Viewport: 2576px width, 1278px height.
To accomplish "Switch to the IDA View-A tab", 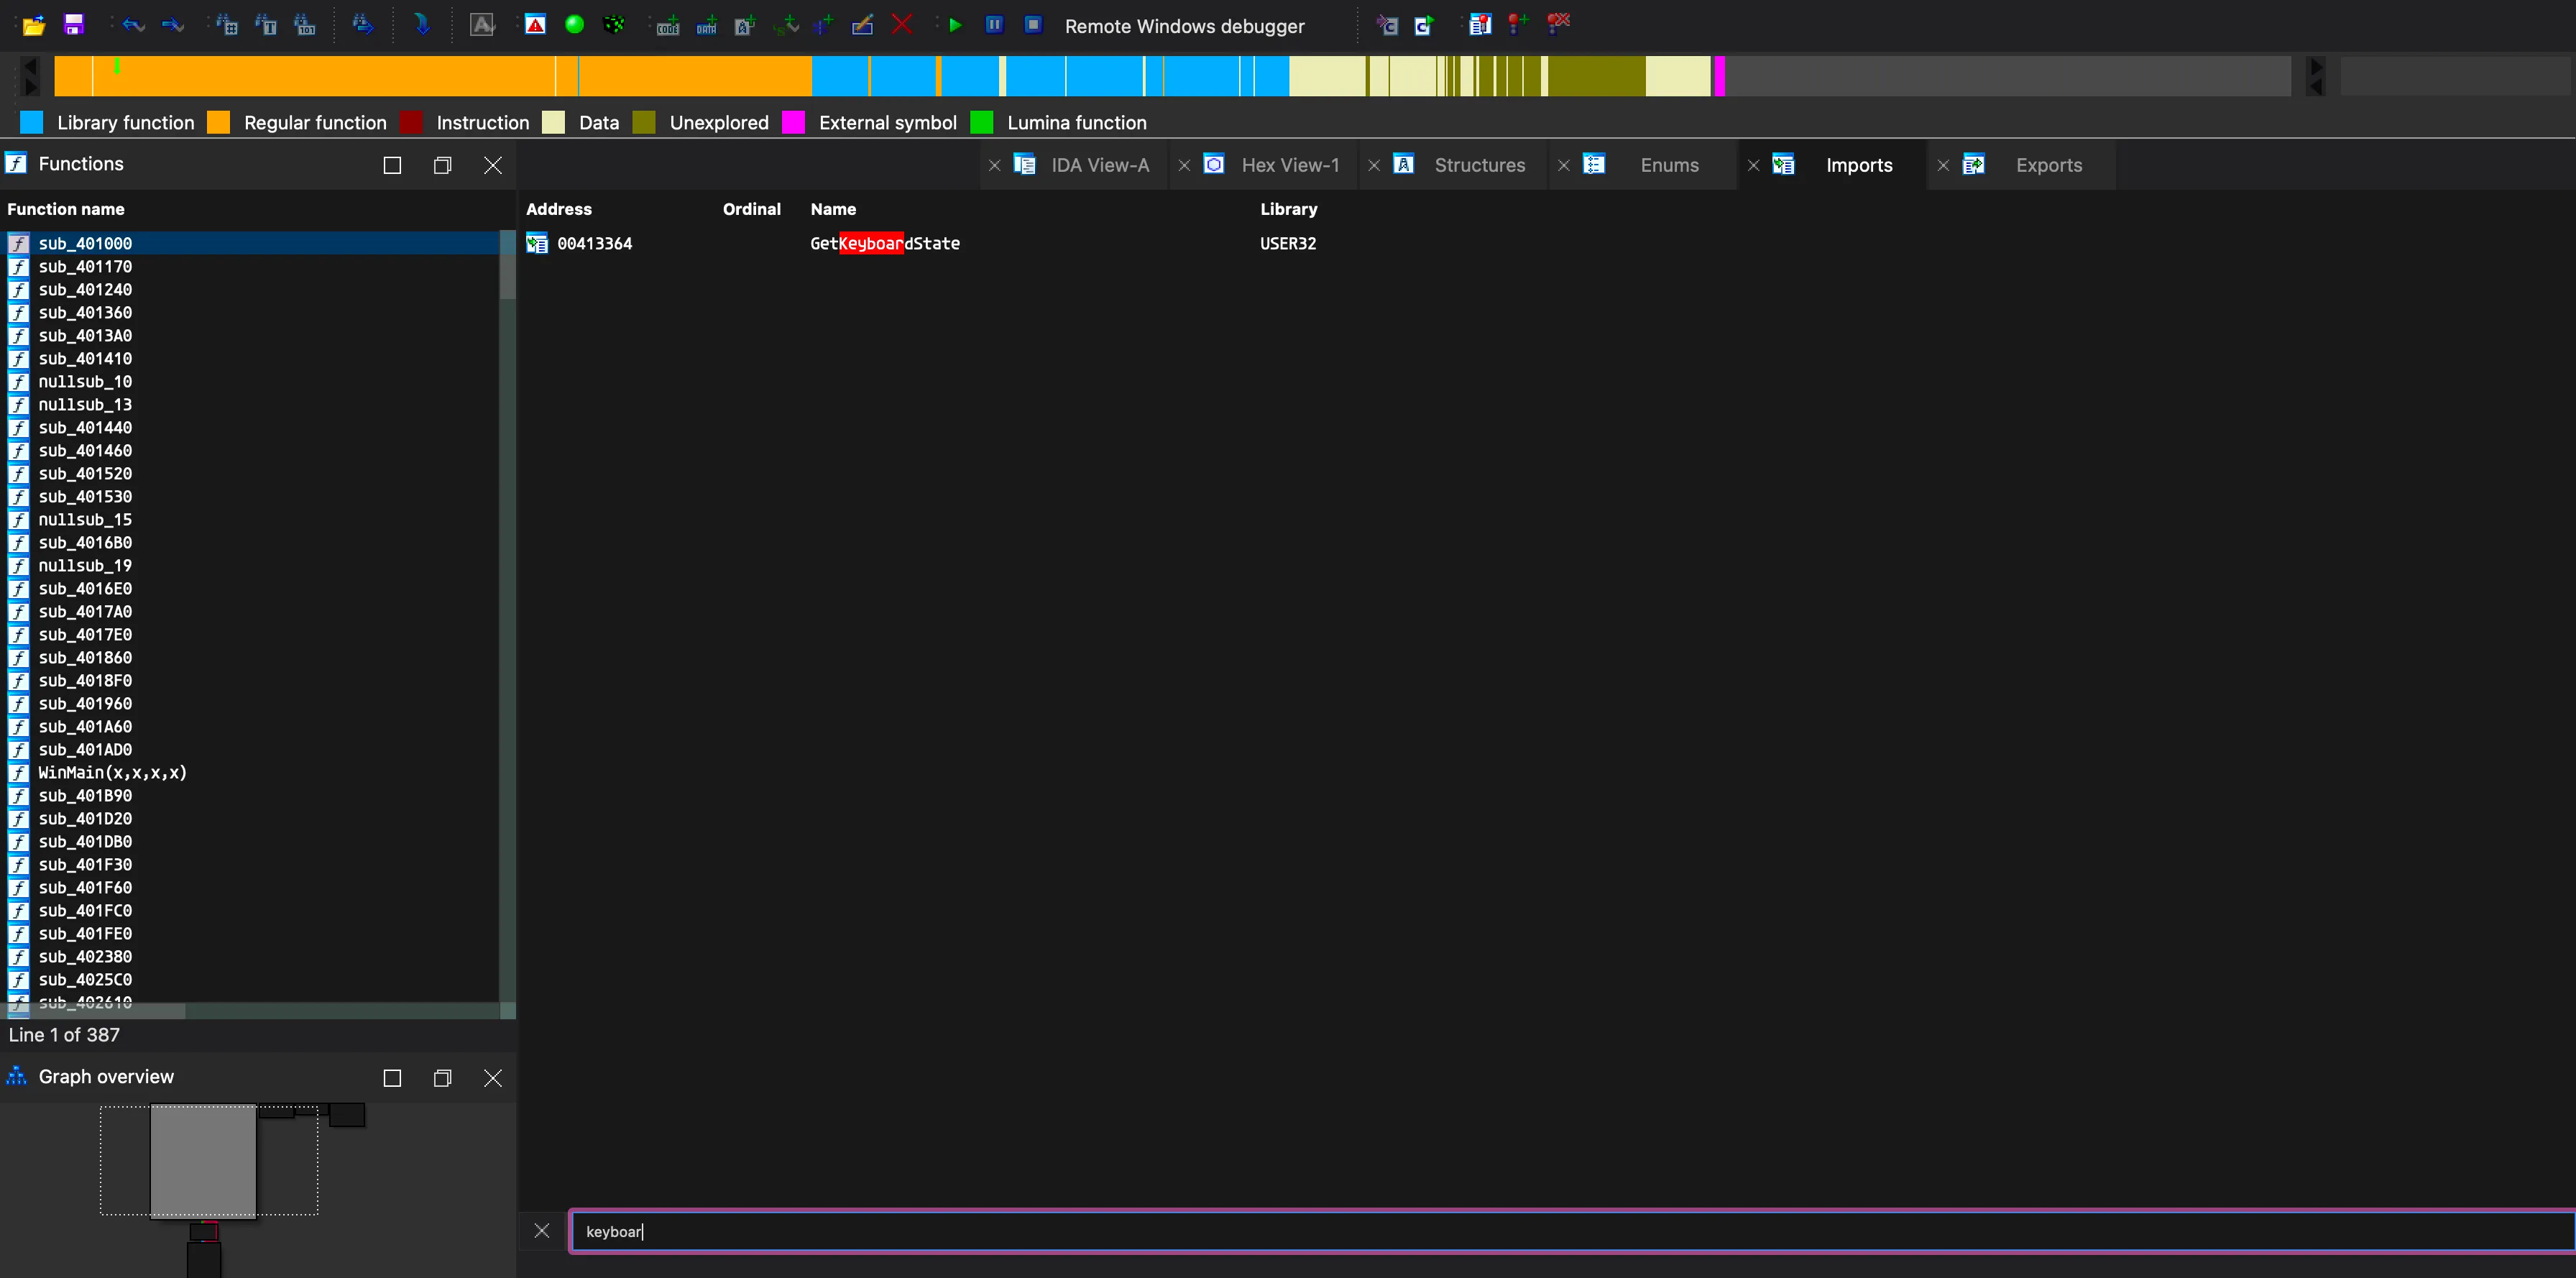I will [x=1100, y=165].
